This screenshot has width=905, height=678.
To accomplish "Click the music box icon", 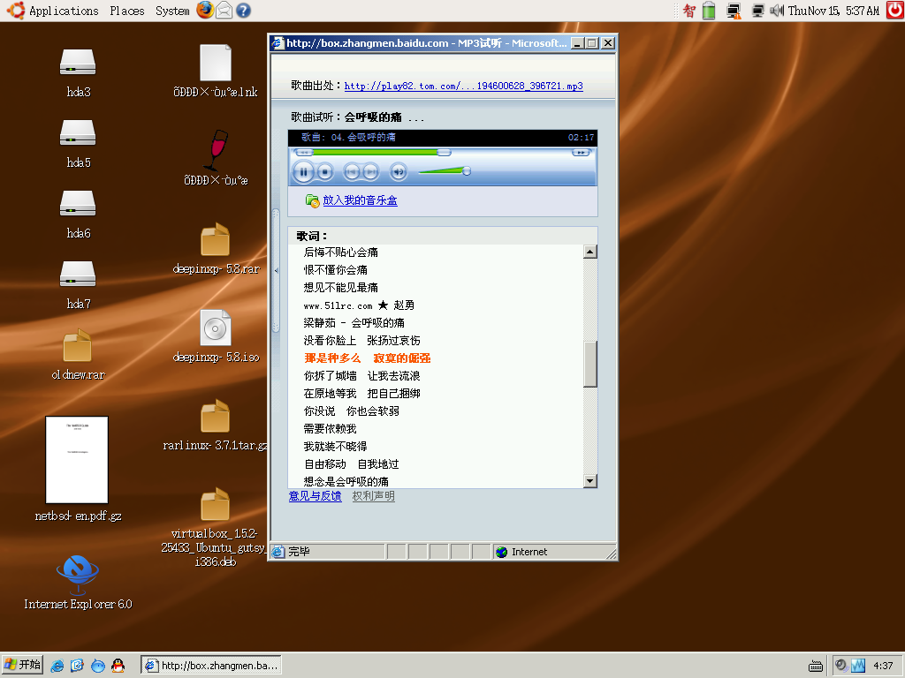I will click(312, 200).
